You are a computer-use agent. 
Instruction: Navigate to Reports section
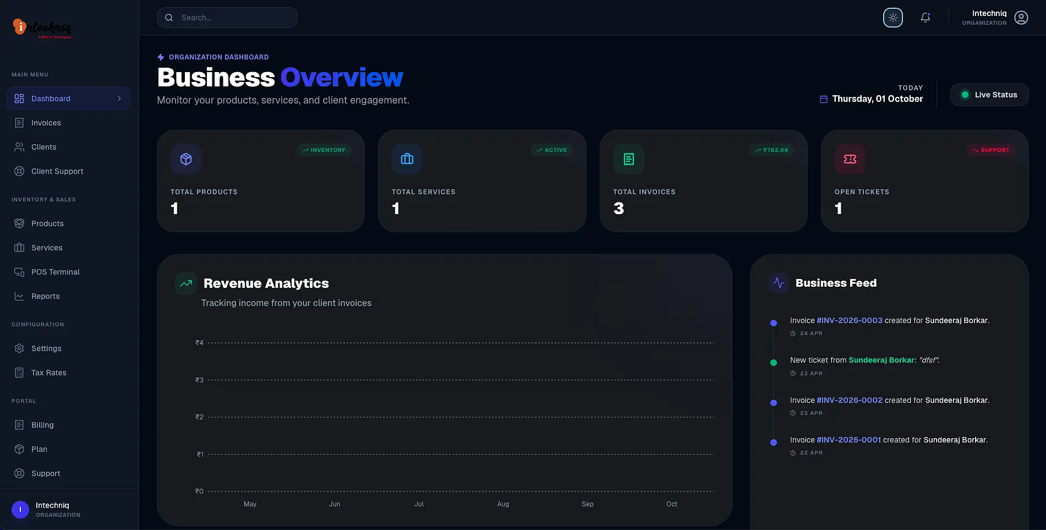click(x=68, y=296)
